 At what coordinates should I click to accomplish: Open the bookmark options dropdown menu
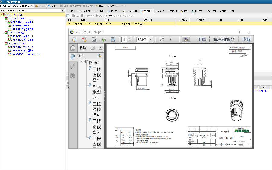(81, 56)
